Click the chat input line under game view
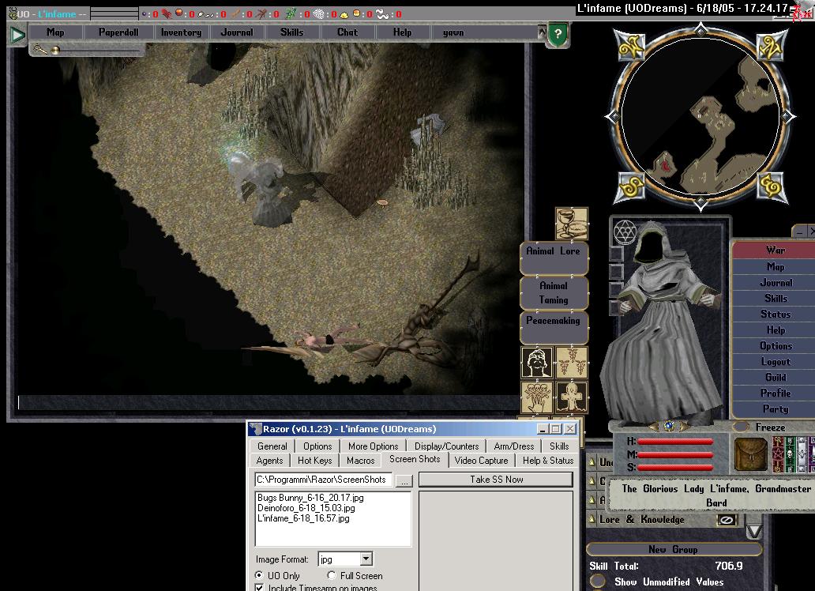The image size is (815, 591). (268, 402)
